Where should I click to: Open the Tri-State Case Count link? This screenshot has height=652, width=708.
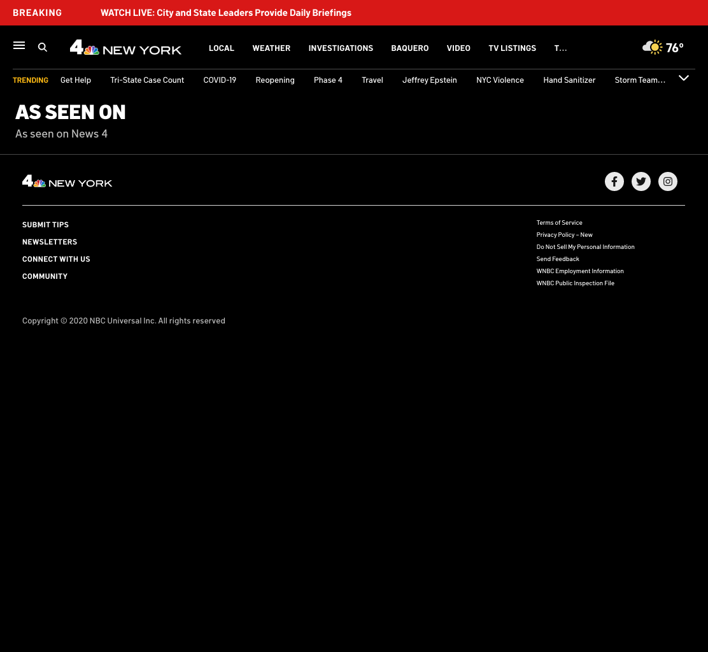147,80
